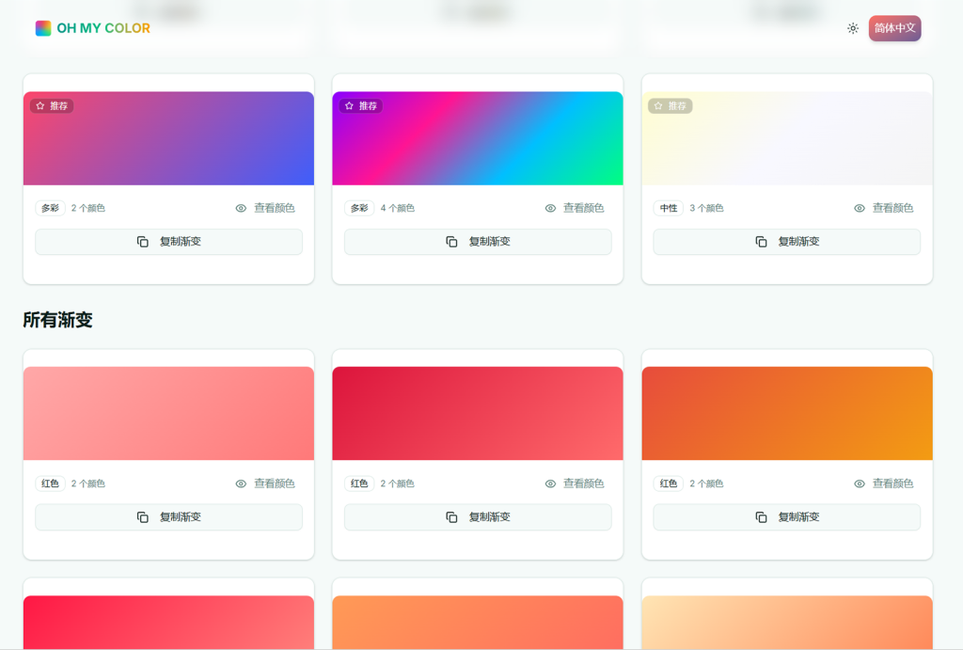Image resolution: width=963 pixels, height=650 pixels.
Task: Show colors of the 中性 neutral gradient
Action: click(x=884, y=208)
